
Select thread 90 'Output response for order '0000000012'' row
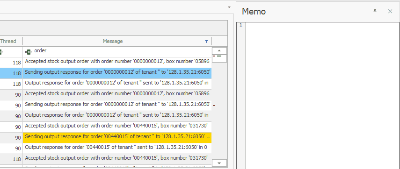coord(117,116)
